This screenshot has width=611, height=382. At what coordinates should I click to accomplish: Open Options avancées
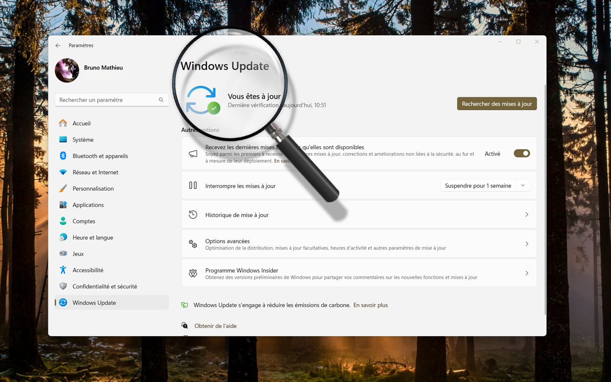[359, 244]
